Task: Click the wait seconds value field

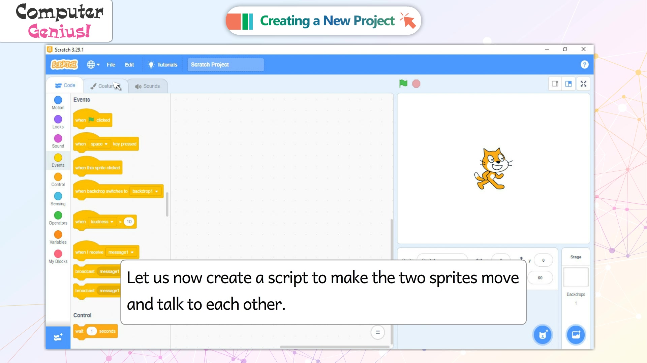Action: click(x=92, y=331)
